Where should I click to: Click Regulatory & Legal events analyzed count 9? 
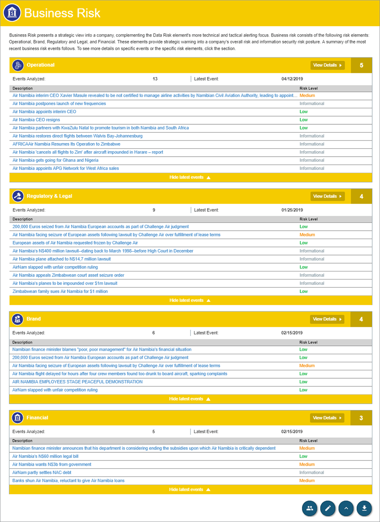click(154, 210)
